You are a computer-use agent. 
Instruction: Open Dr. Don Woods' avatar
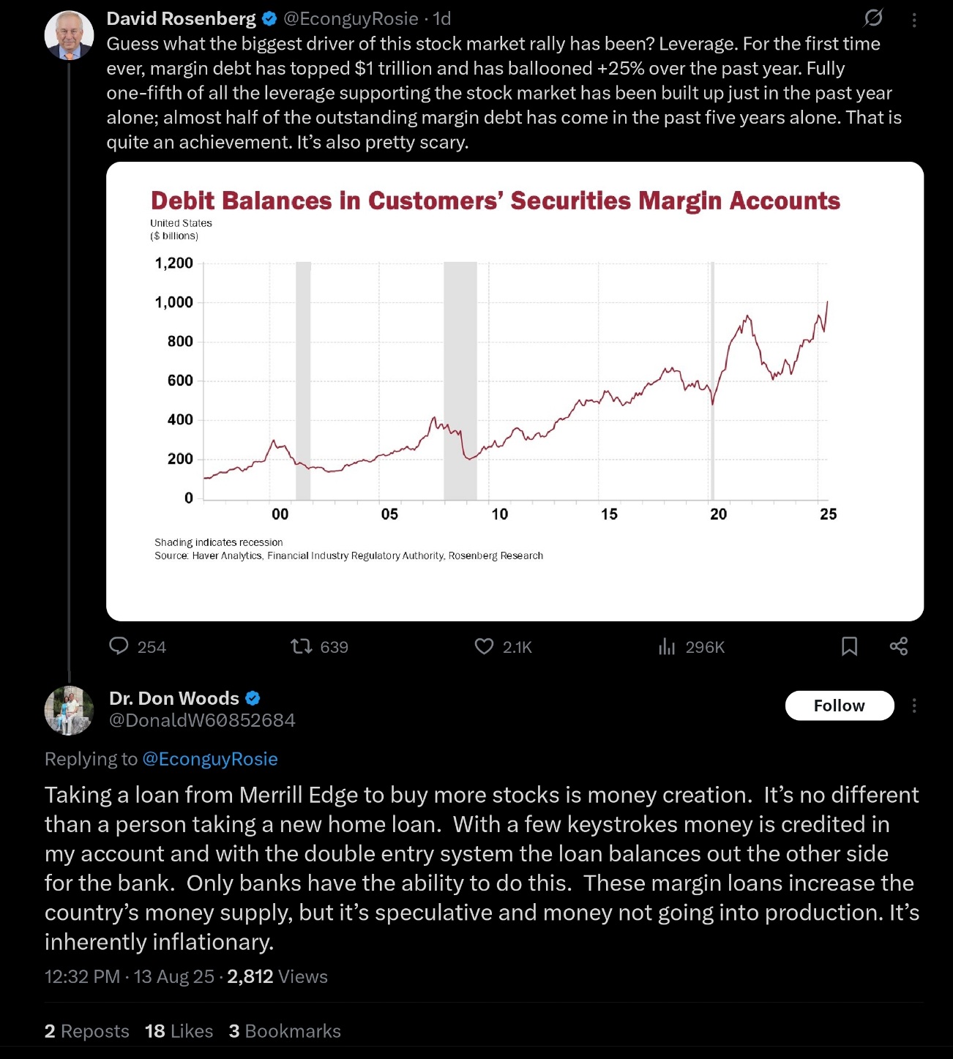(x=70, y=710)
